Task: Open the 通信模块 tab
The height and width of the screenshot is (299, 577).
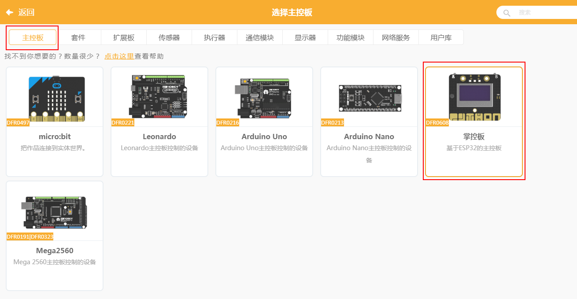Action: [x=260, y=37]
